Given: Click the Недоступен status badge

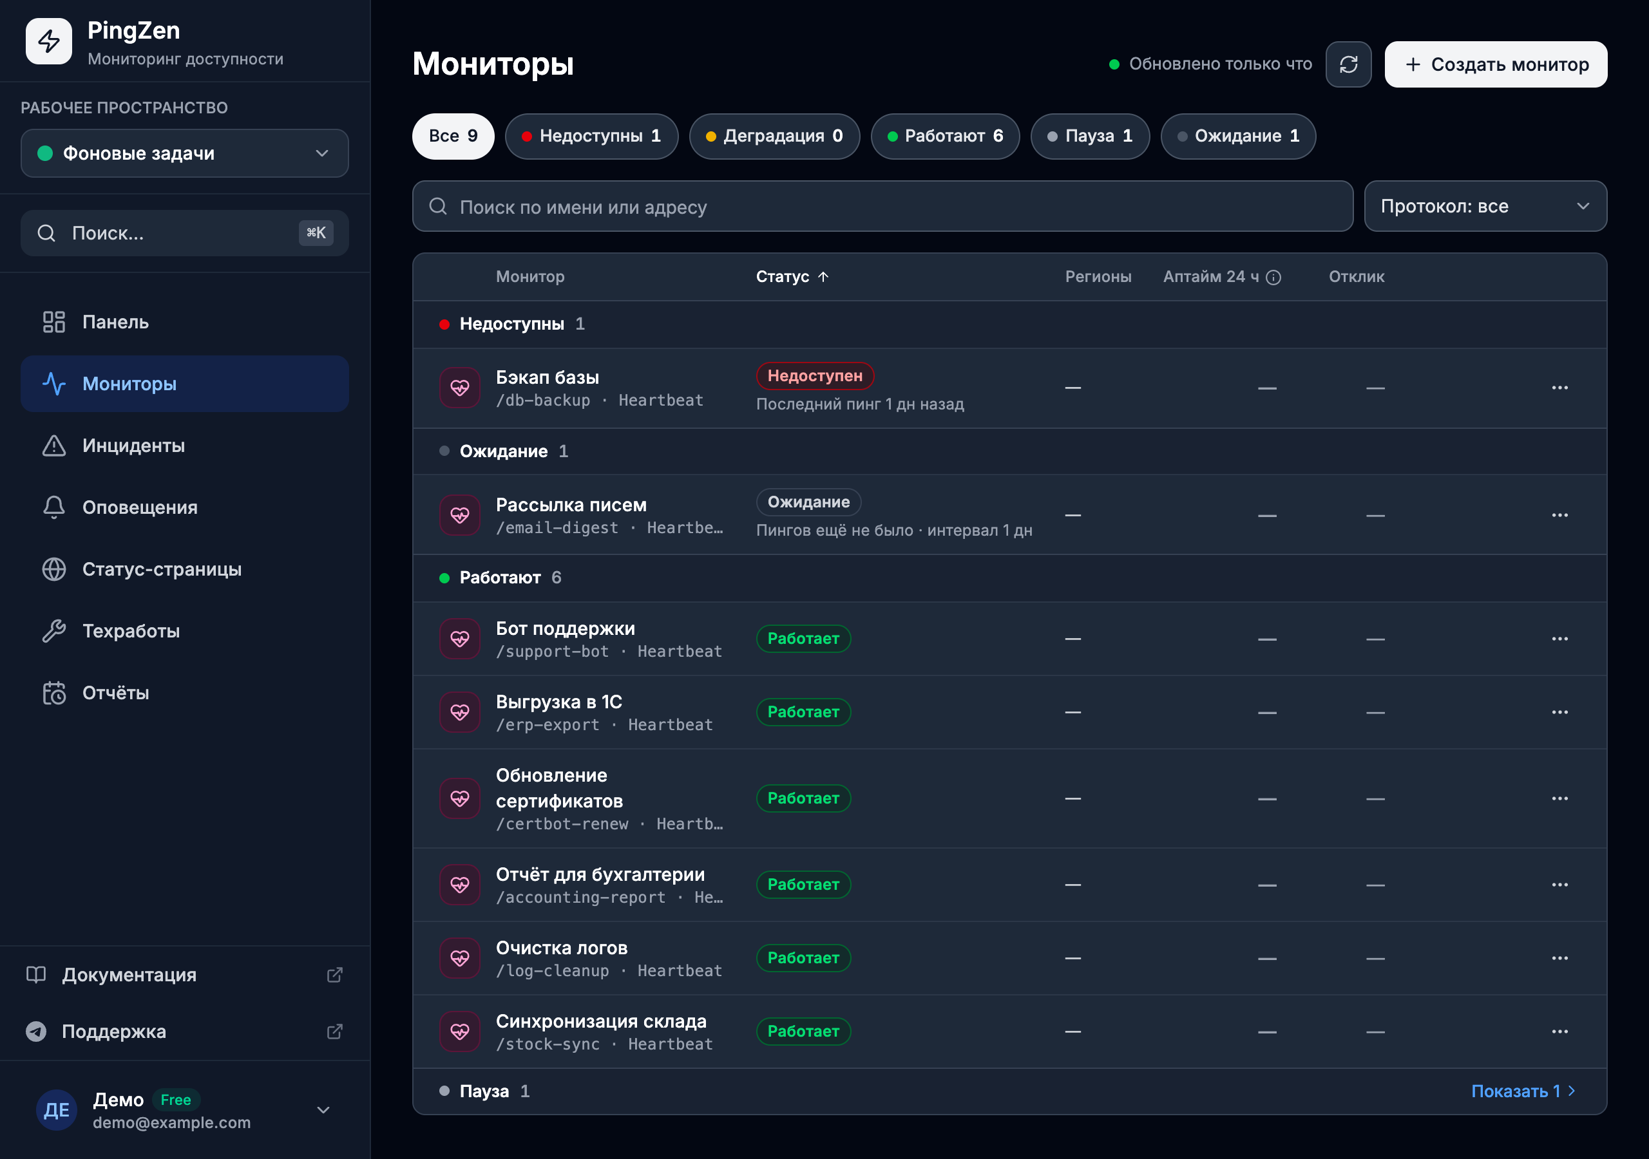Looking at the screenshot, I should coord(814,375).
